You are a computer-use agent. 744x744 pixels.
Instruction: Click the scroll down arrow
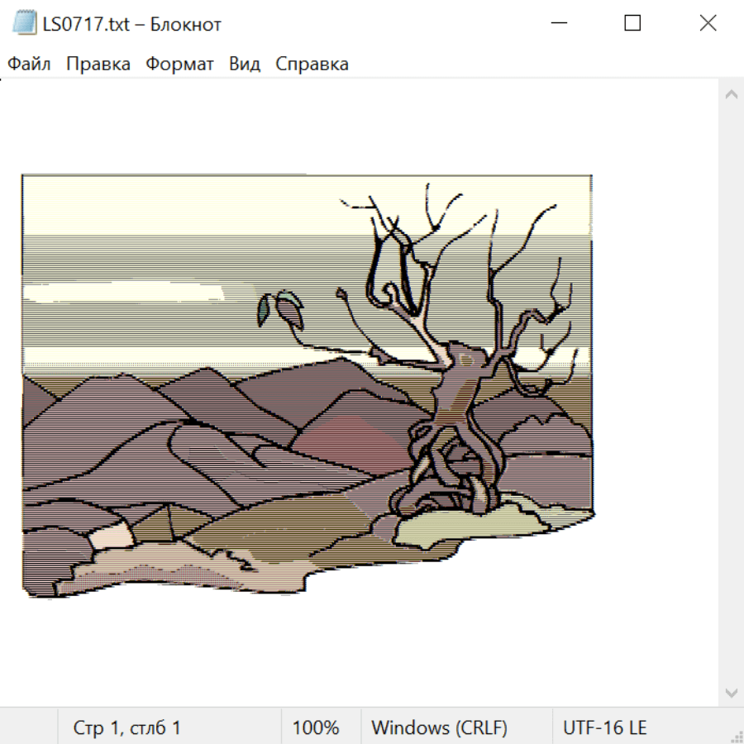click(731, 692)
